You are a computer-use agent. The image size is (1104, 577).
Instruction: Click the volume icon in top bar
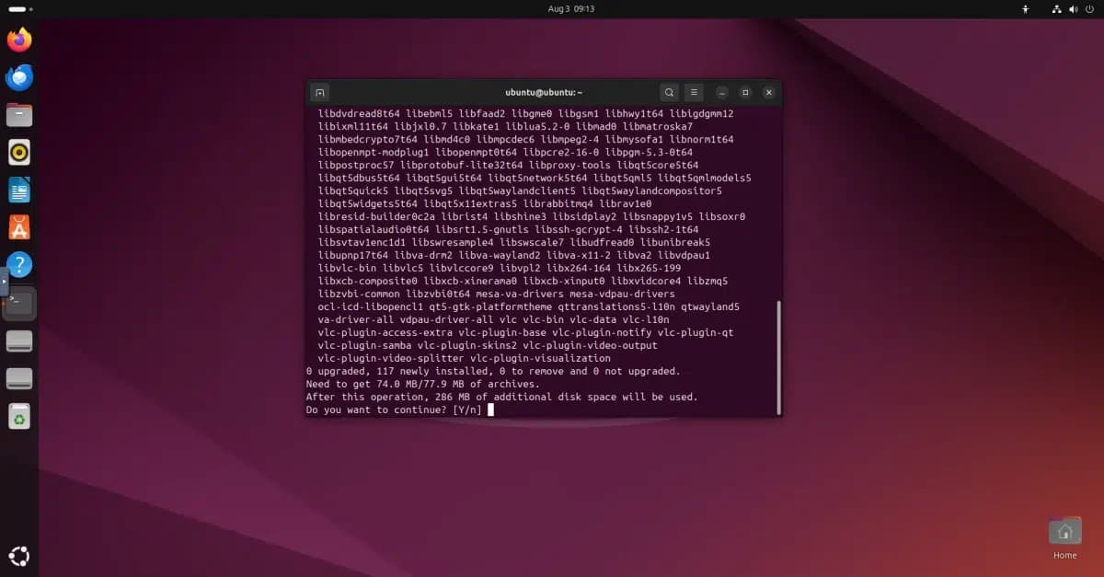pyautogui.click(x=1073, y=9)
